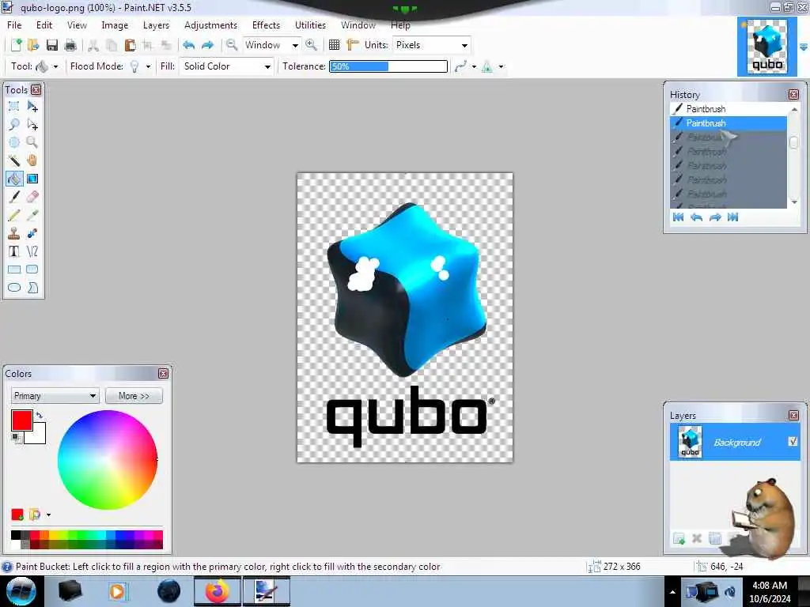Toggle the rulers icon
The height and width of the screenshot is (607, 810).
352,45
